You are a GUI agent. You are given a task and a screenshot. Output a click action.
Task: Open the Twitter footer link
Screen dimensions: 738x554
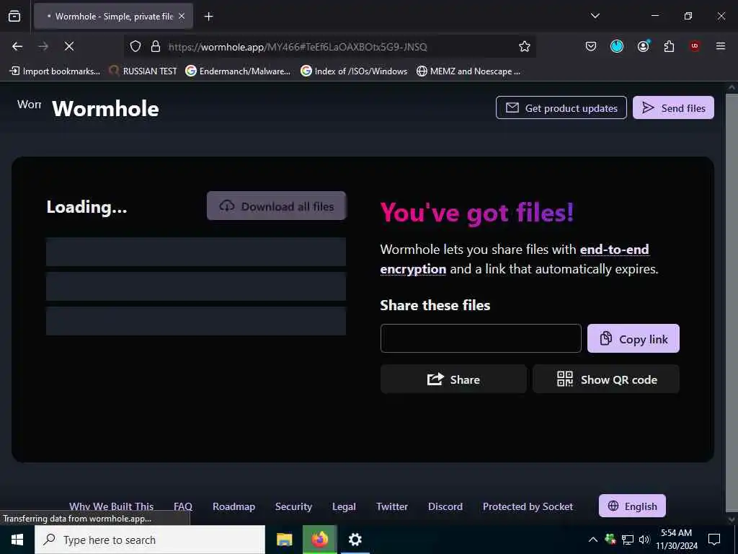click(x=392, y=506)
